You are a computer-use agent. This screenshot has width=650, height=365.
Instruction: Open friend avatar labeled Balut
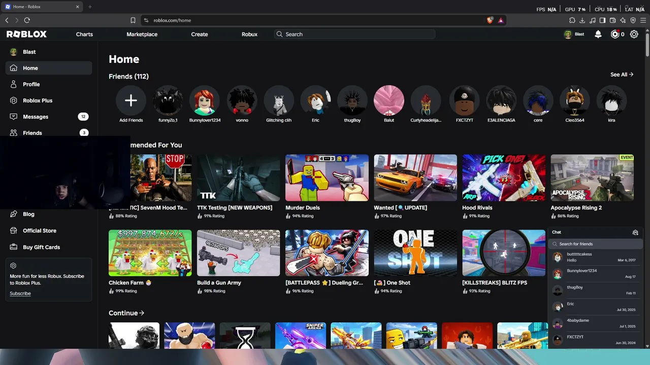point(389,100)
